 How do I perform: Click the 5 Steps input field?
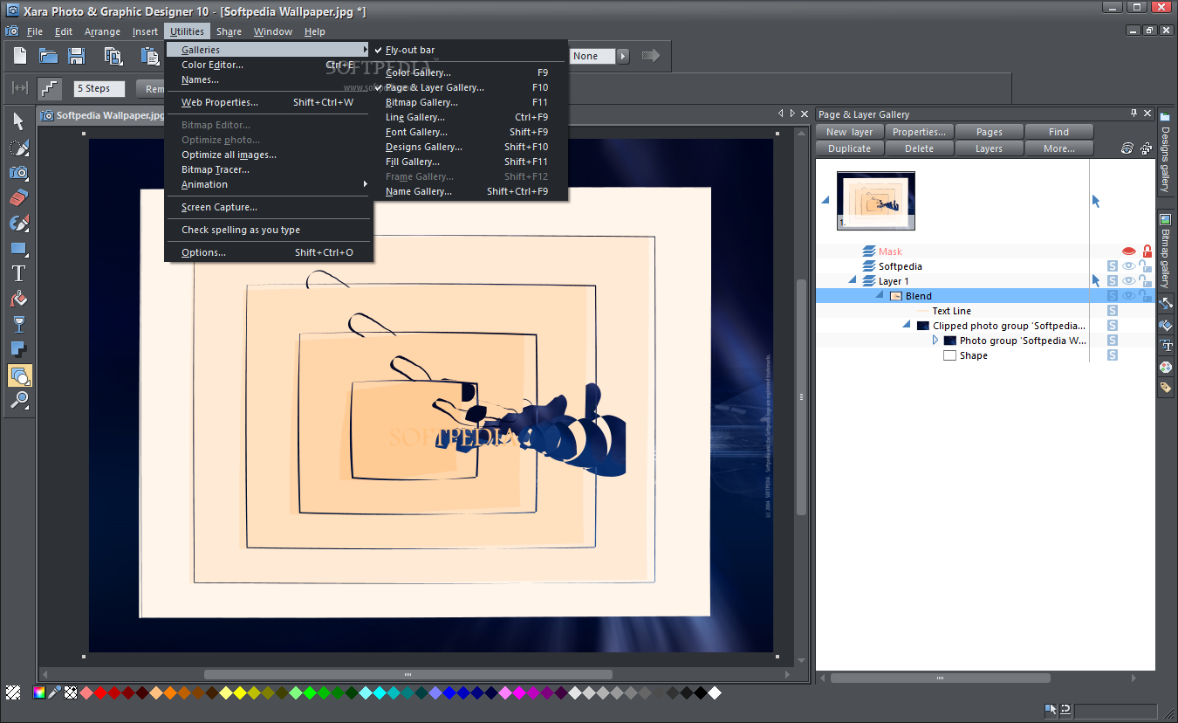coord(99,88)
